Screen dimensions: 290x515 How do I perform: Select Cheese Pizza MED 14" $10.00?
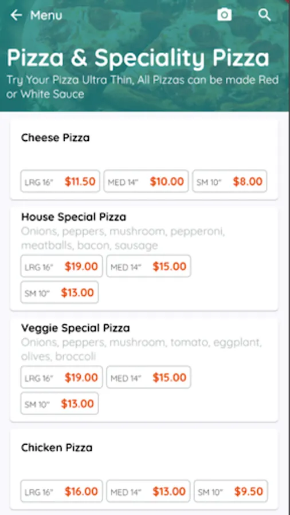pyautogui.click(x=146, y=181)
